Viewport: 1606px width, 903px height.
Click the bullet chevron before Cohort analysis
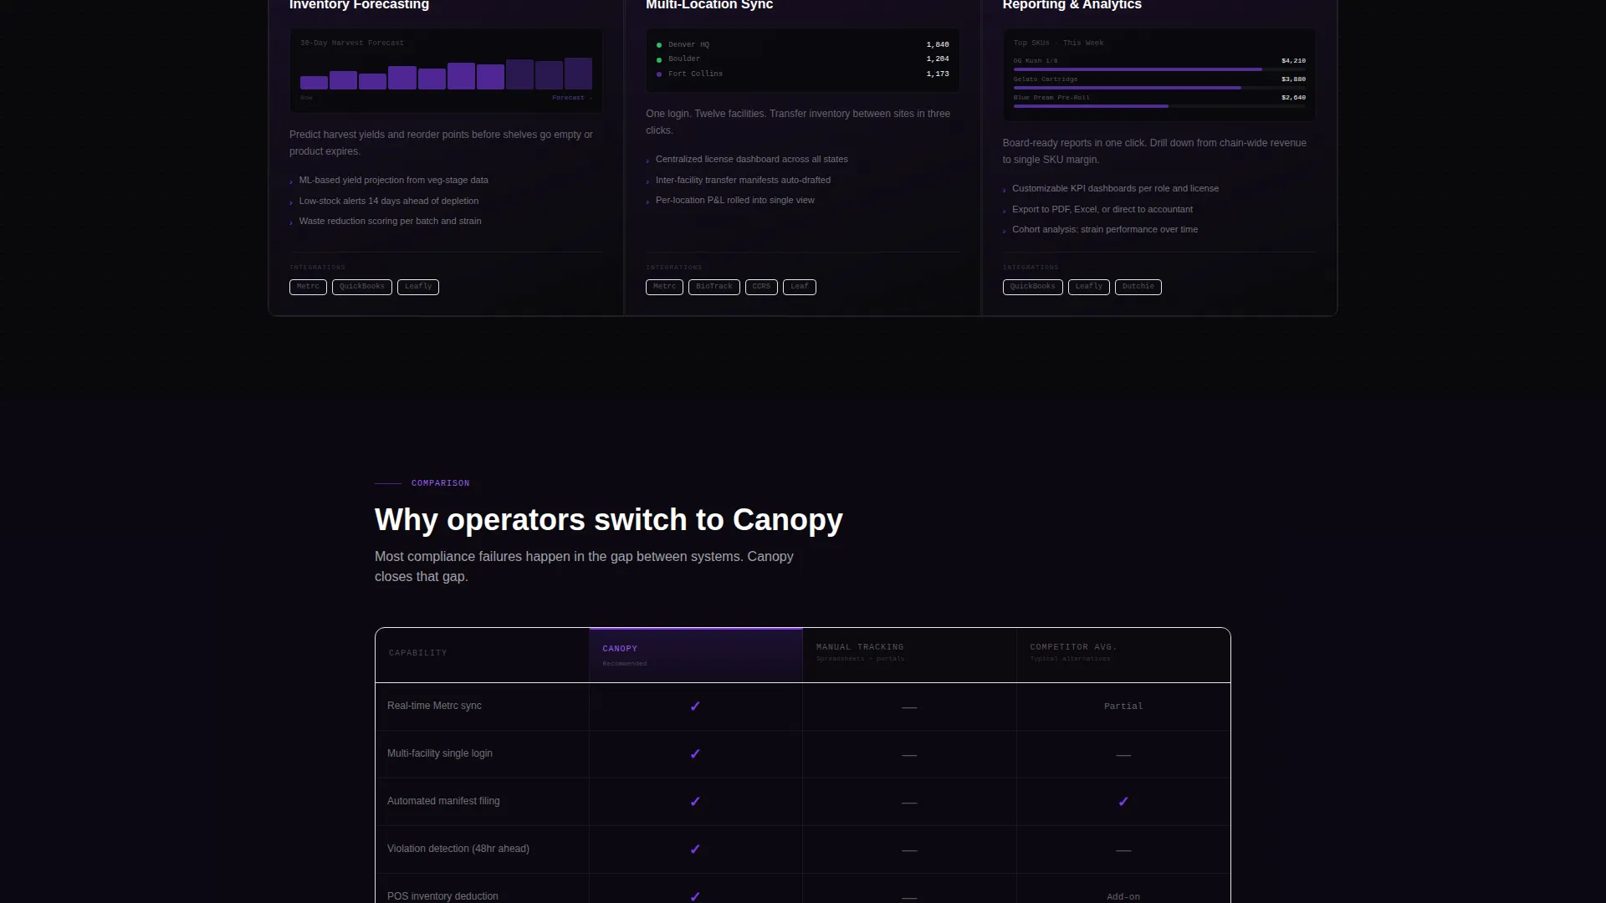coord(1005,231)
